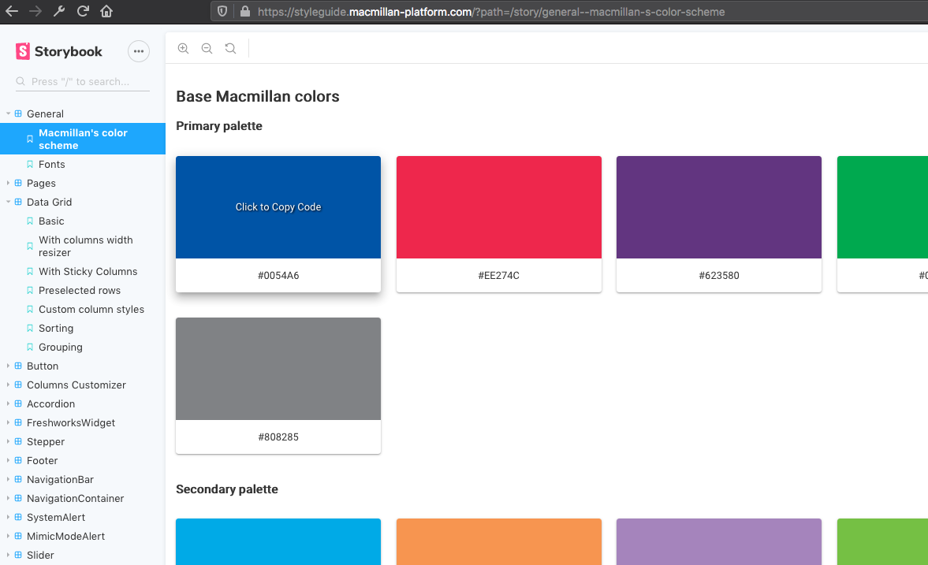The height and width of the screenshot is (565, 928).
Task: Click the browser back arrow
Action: pos(11,11)
